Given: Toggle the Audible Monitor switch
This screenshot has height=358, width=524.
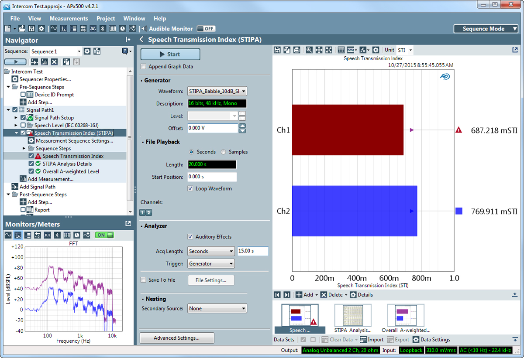Looking at the screenshot, I should pyautogui.click(x=206, y=29).
